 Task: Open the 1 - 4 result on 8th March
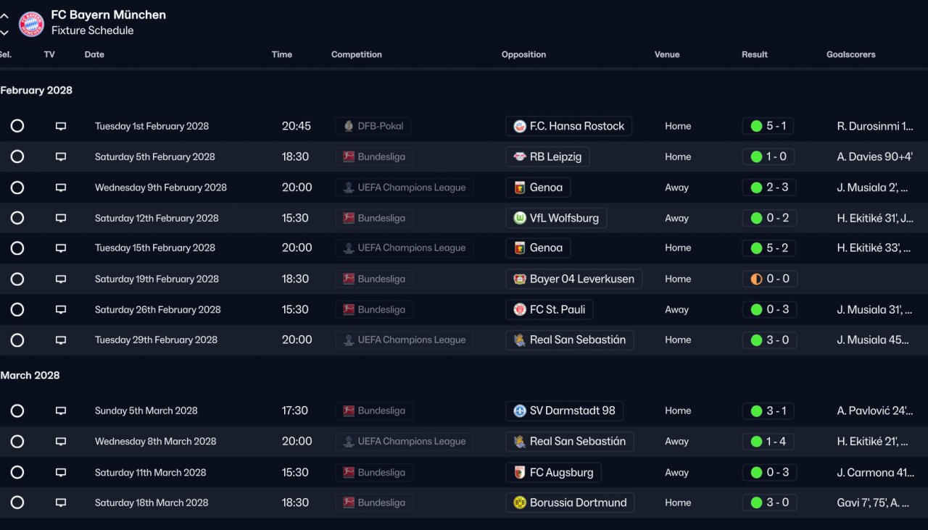[768, 442]
